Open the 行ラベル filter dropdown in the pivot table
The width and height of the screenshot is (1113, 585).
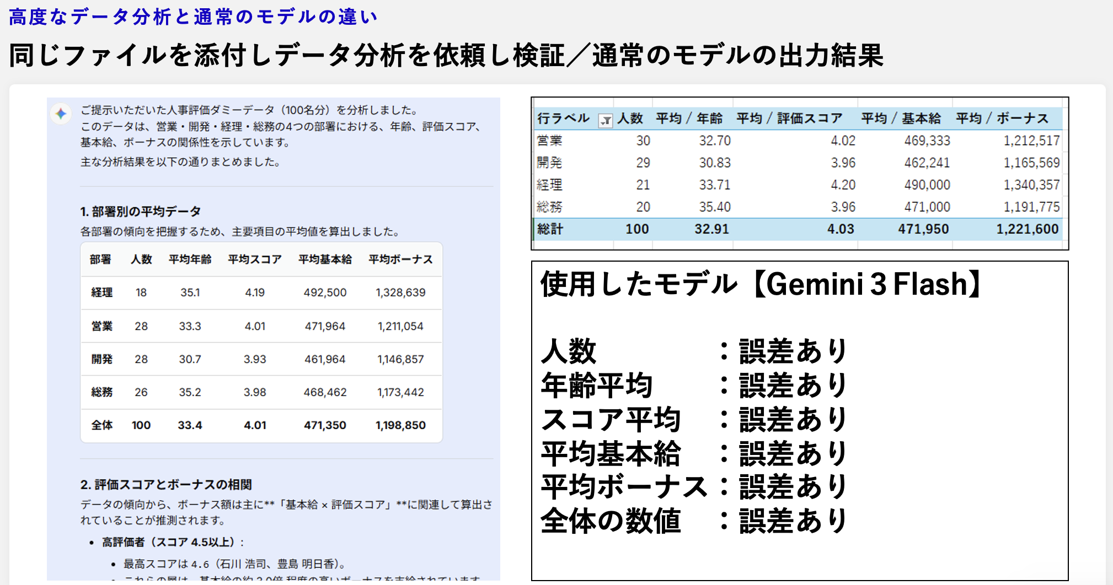pos(605,121)
